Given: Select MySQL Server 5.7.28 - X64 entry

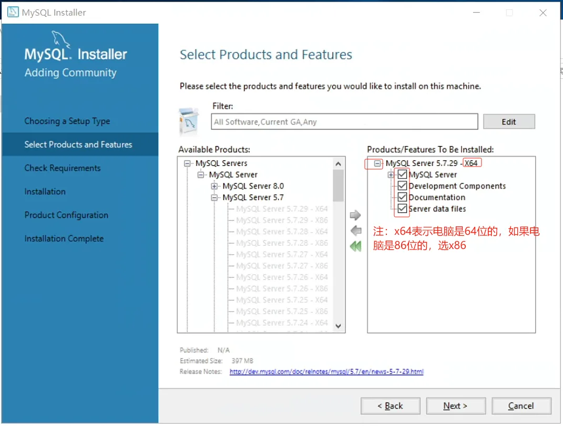Looking at the screenshot, I should pyautogui.click(x=282, y=232).
